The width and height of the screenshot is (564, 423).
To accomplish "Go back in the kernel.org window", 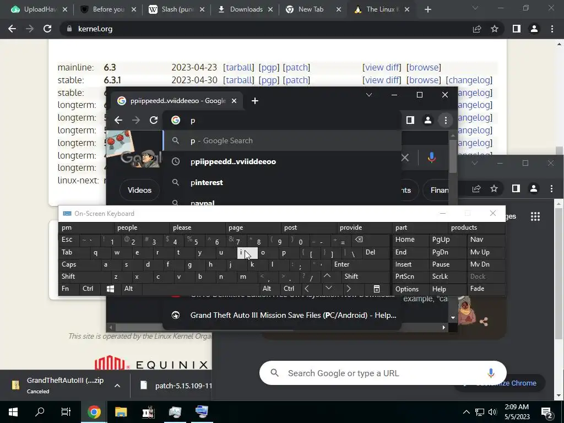I will pos(12,29).
